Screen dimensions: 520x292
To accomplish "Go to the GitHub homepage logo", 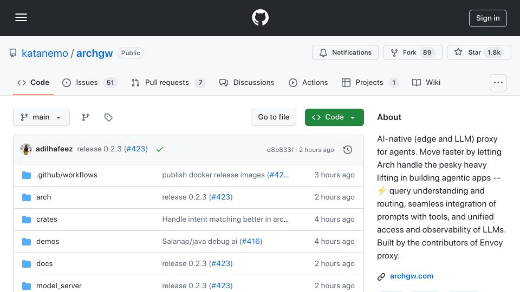I will (260, 17).
